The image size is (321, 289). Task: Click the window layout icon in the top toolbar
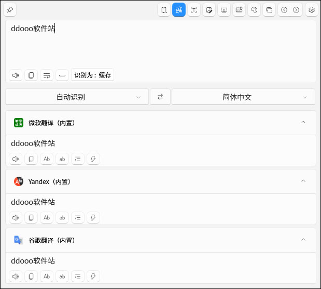click(x=269, y=10)
